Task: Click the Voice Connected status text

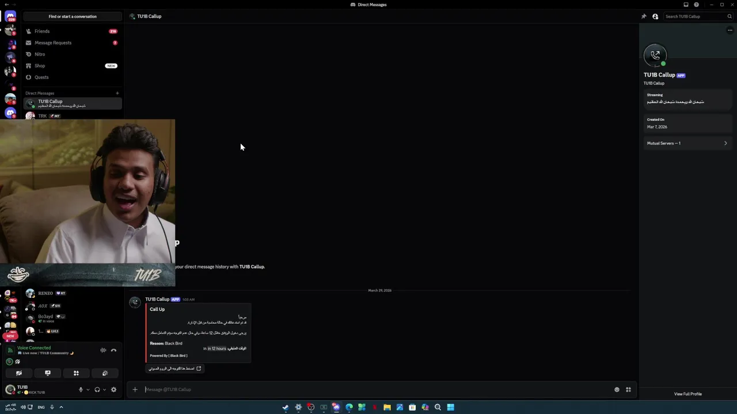Action: click(34, 348)
